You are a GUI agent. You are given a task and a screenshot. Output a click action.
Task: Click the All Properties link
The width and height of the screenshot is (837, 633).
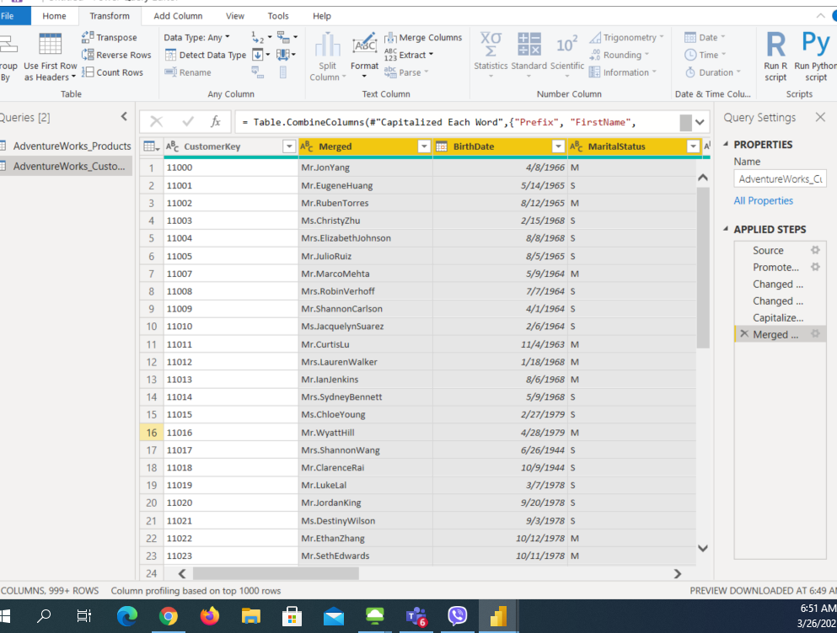763,200
